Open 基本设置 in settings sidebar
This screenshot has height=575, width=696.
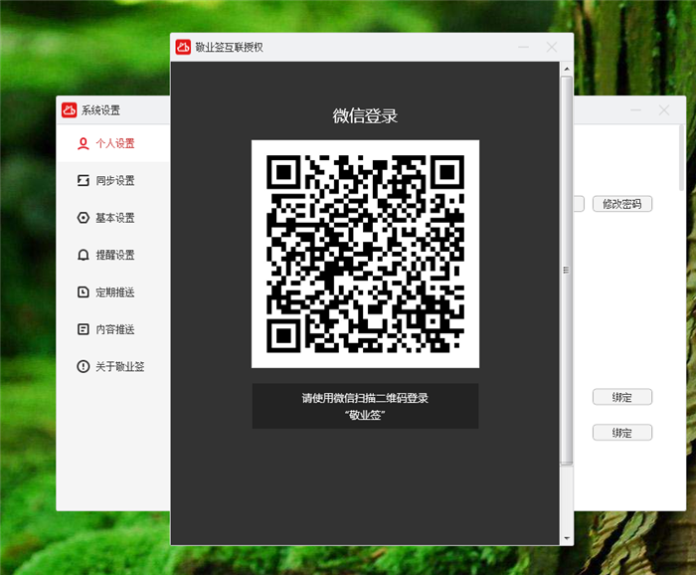tap(113, 218)
